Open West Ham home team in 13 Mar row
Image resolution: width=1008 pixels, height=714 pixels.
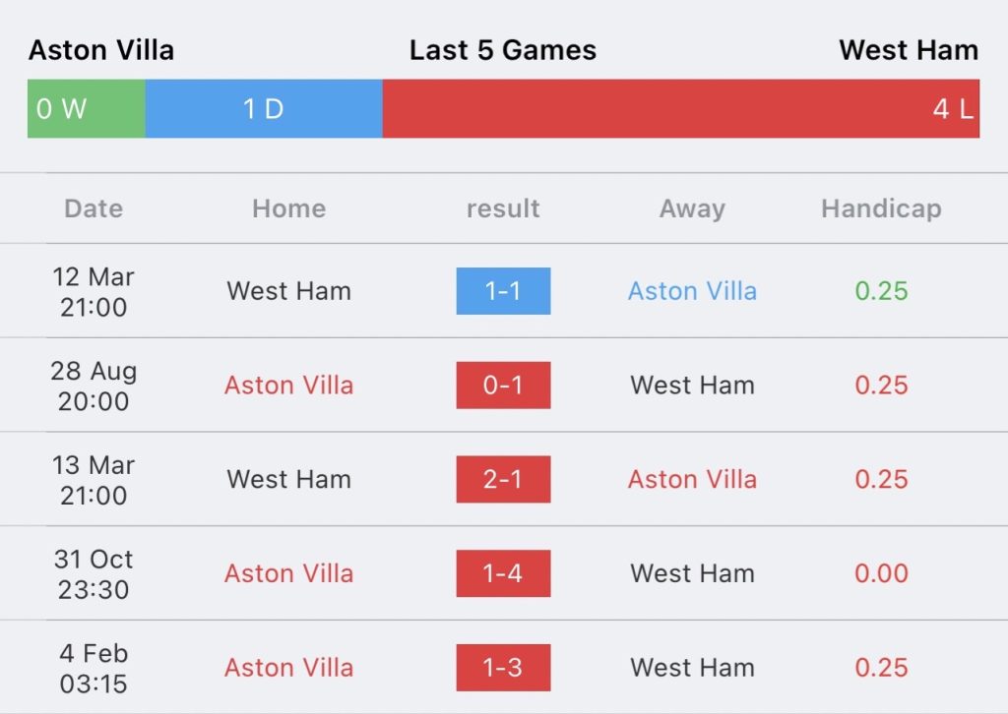[x=288, y=479]
